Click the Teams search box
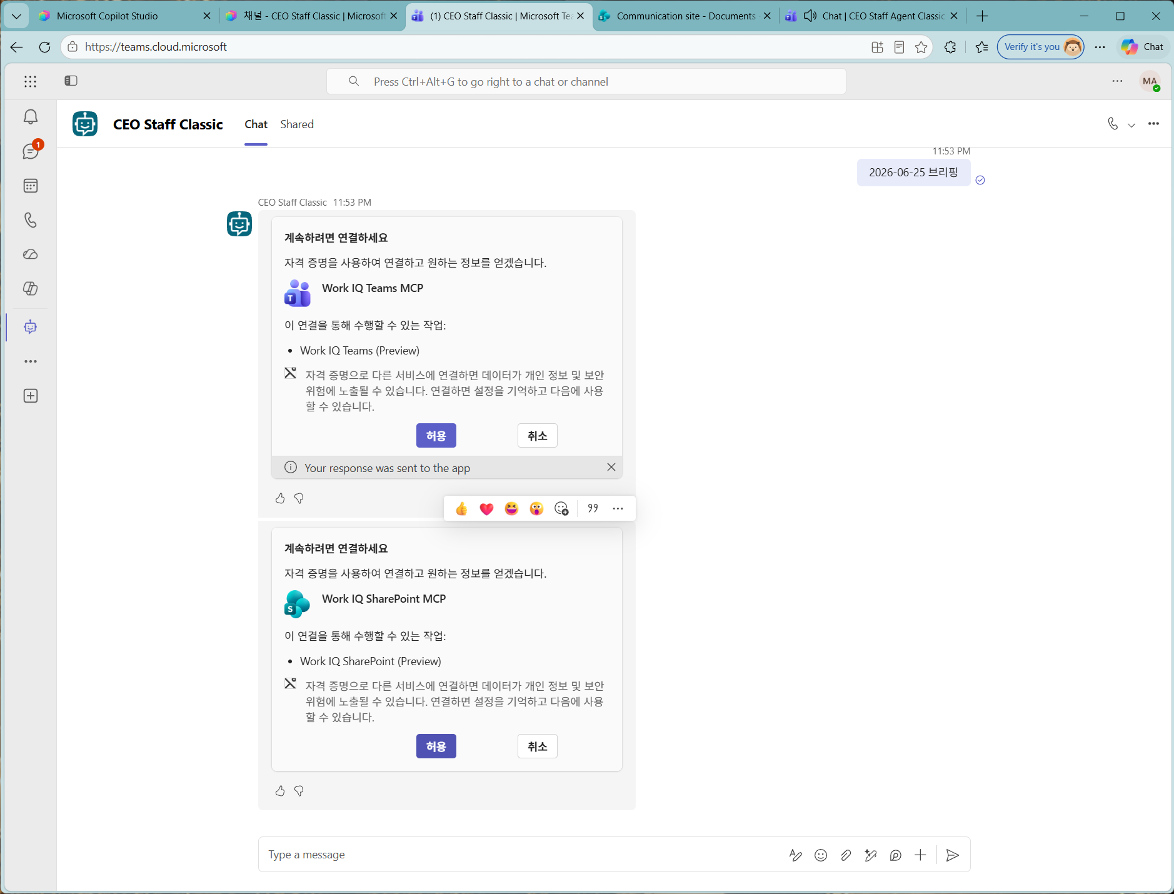1174x894 pixels. pos(586,82)
